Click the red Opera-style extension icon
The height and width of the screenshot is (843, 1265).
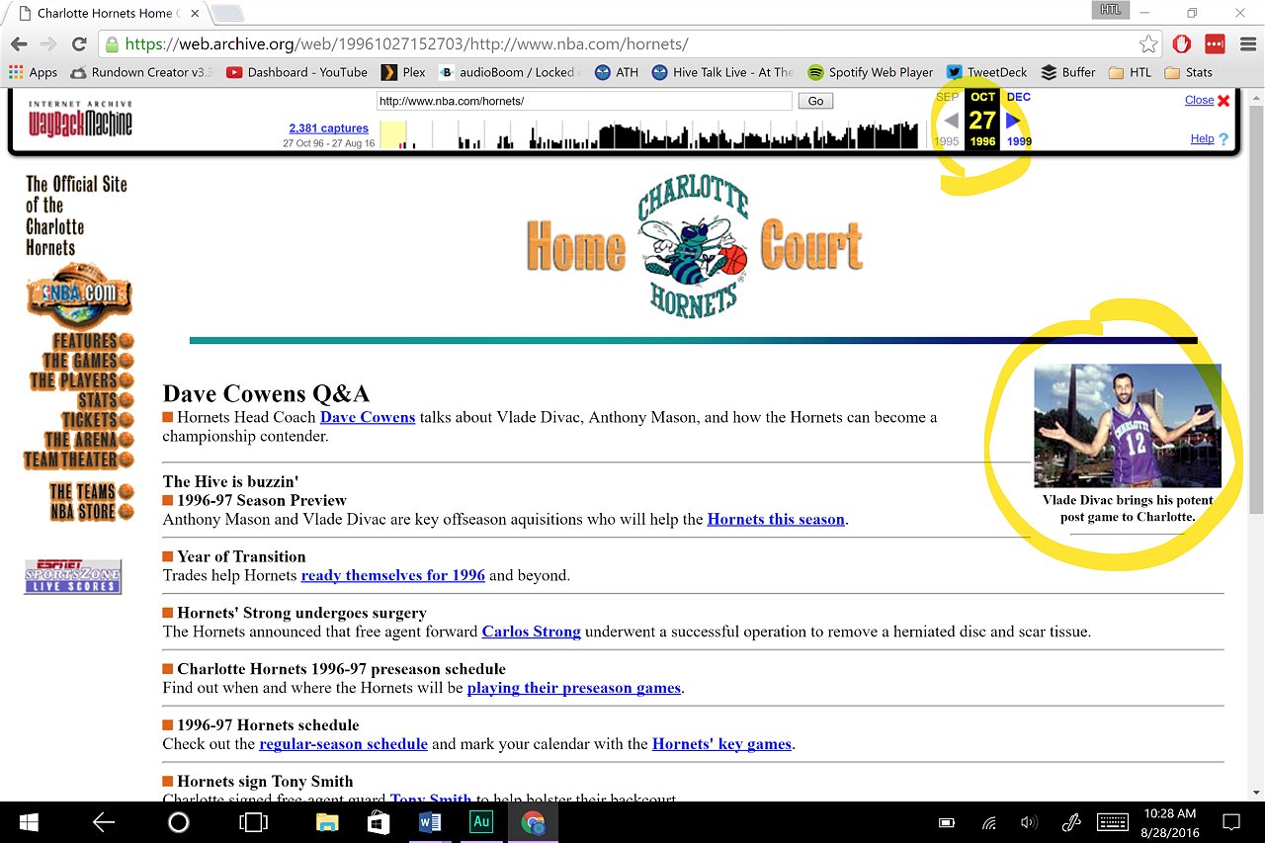click(1181, 44)
